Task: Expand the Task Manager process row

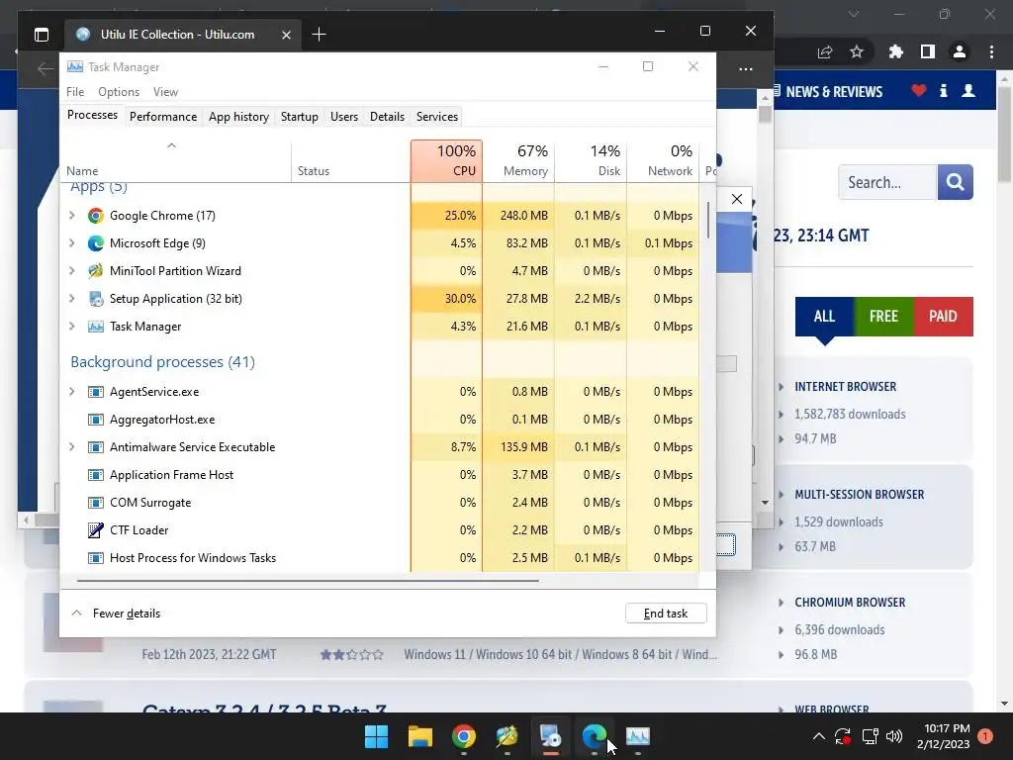Action: [71, 327]
